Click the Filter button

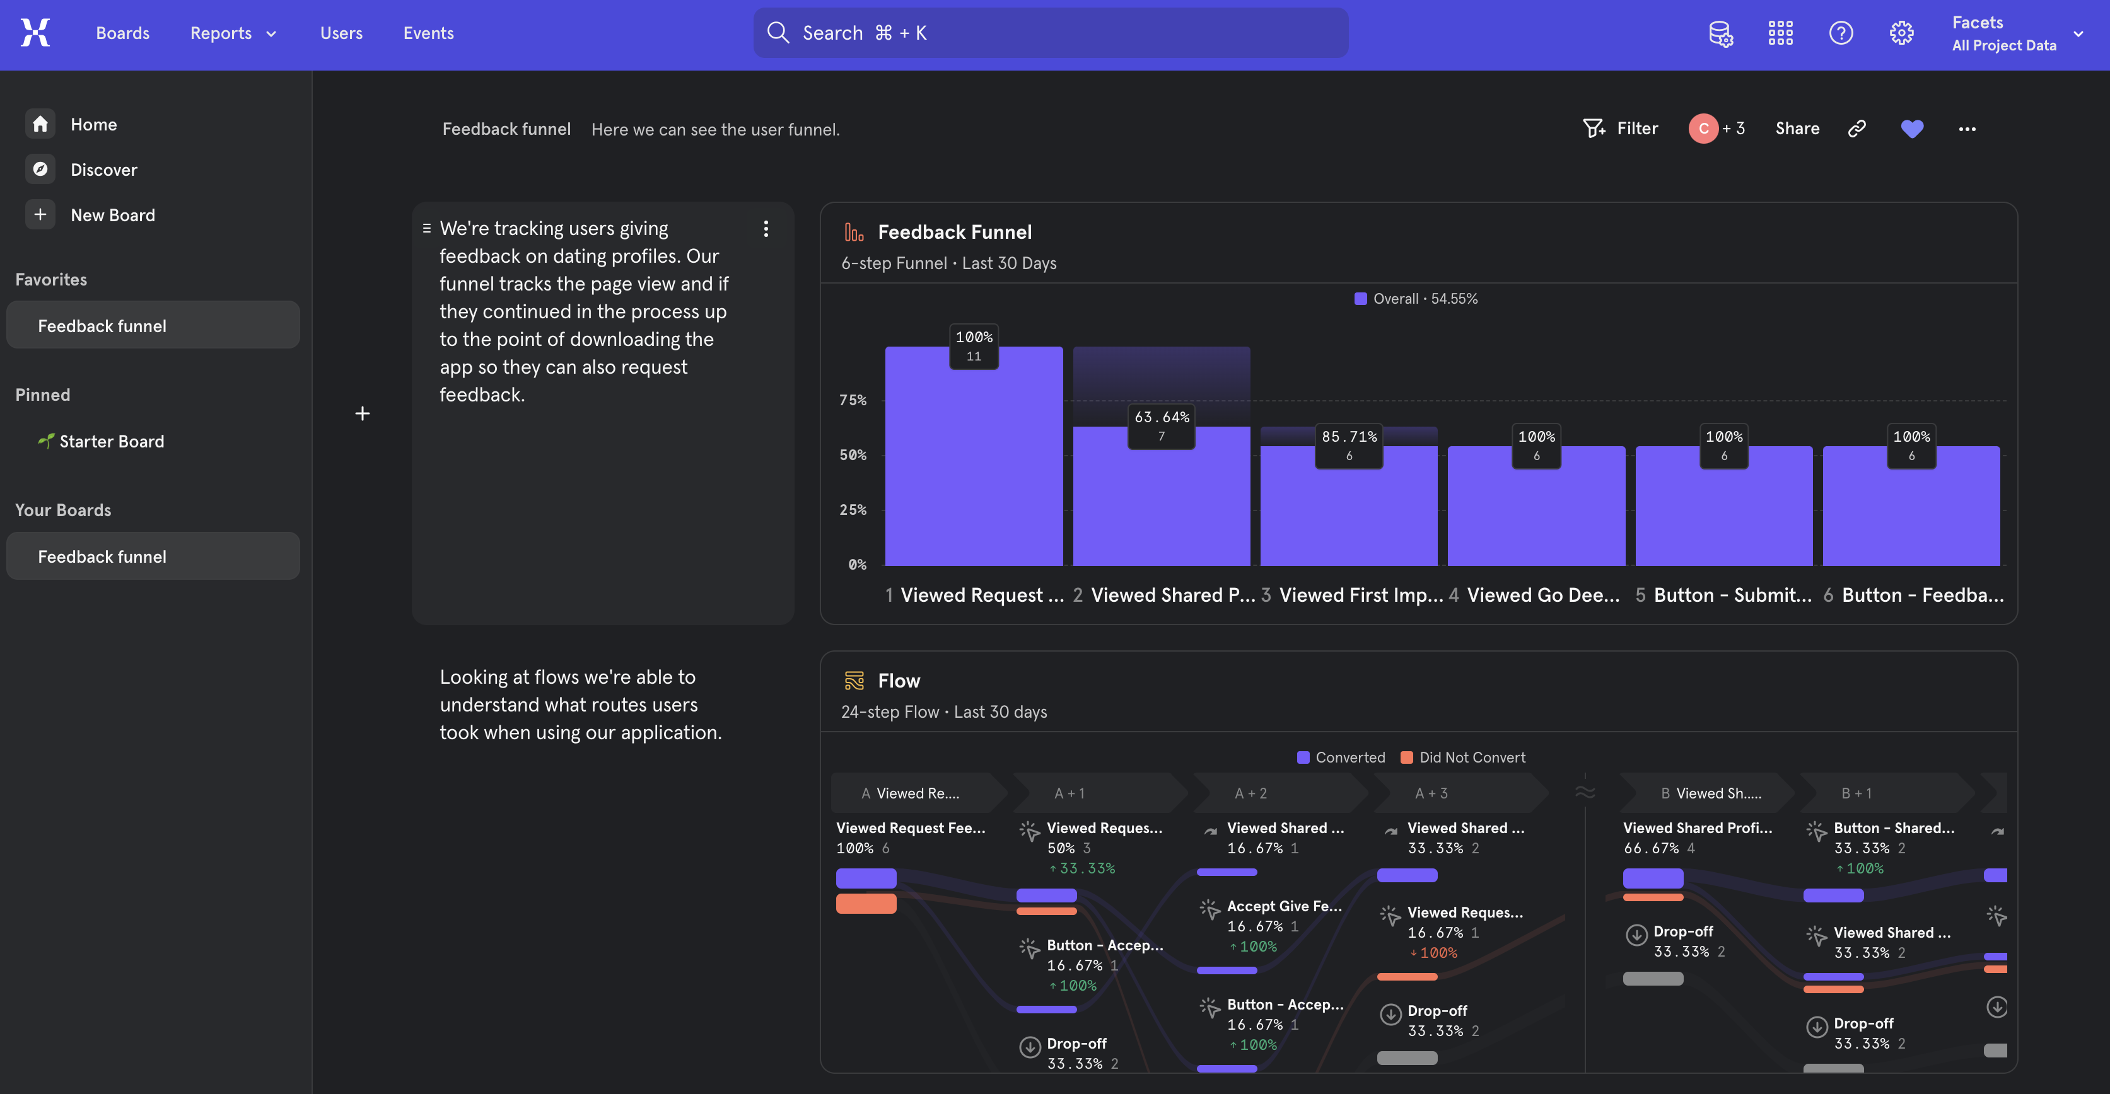1620,129
